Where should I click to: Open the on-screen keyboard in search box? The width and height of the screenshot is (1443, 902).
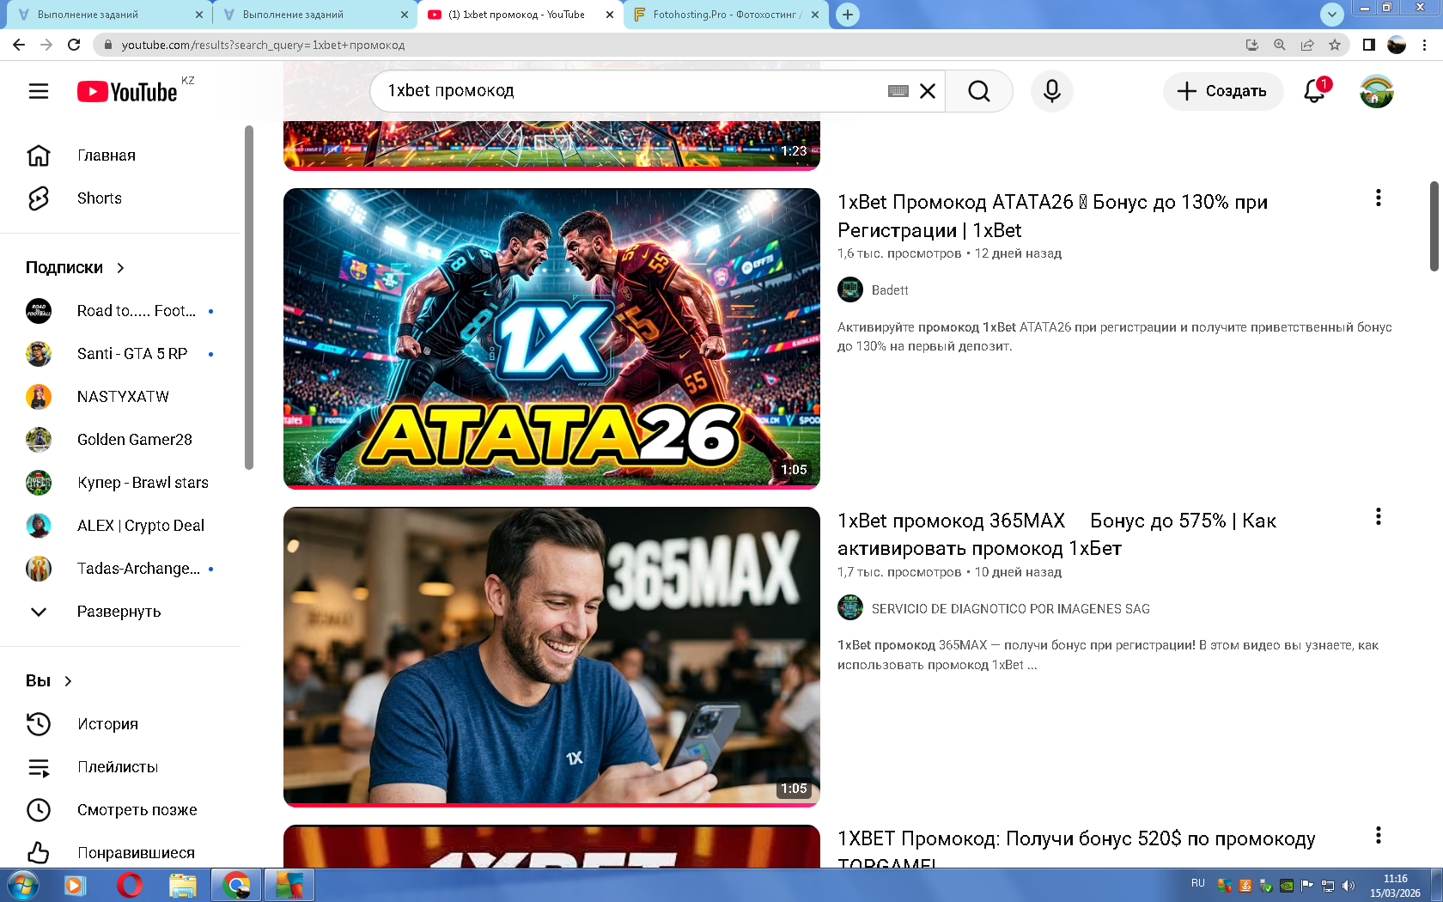(898, 91)
